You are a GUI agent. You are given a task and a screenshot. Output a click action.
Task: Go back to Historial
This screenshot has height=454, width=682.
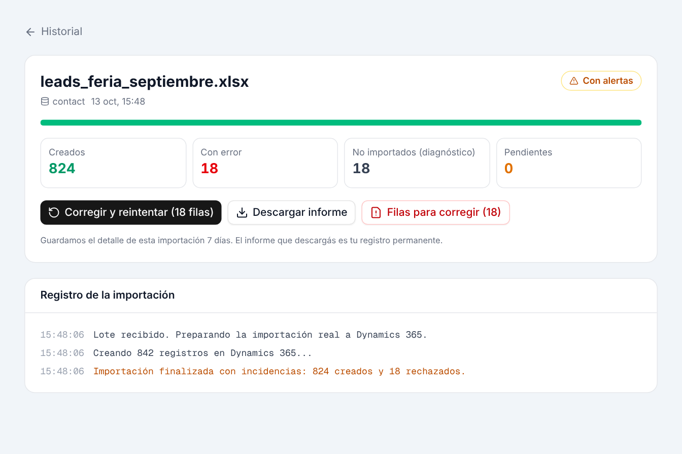point(54,31)
